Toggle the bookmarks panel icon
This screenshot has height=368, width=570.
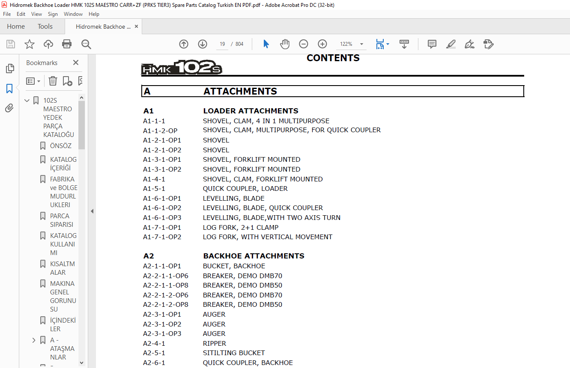(9, 89)
